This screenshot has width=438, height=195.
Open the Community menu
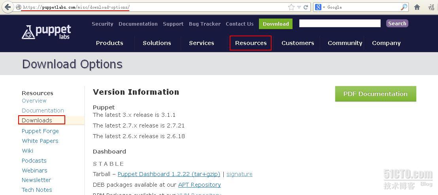pos(345,43)
